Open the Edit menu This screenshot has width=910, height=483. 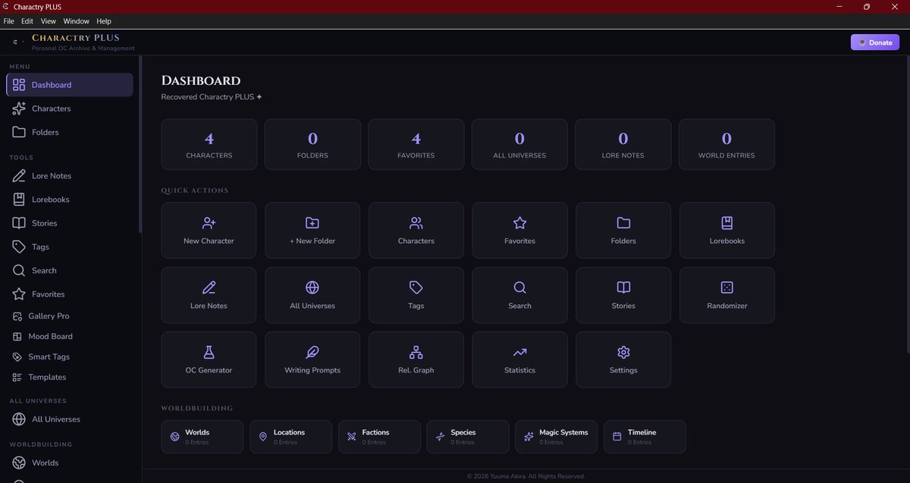point(27,21)
